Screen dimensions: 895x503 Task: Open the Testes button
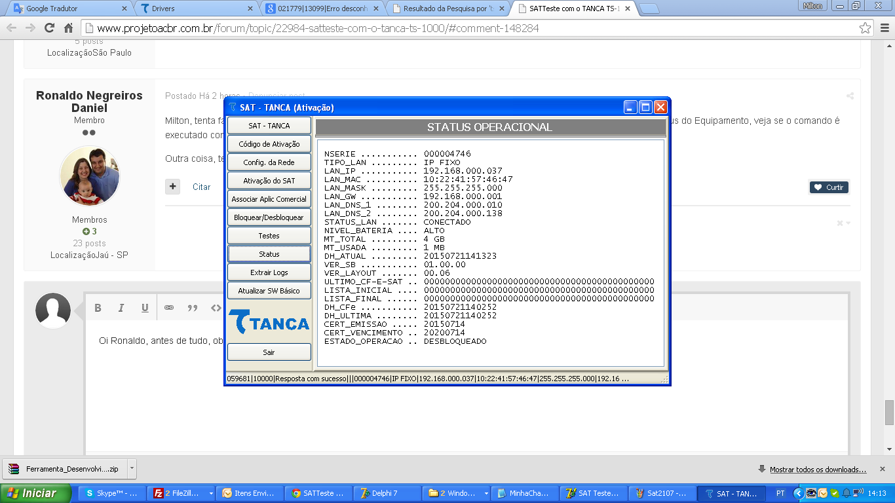click(269, 236)
